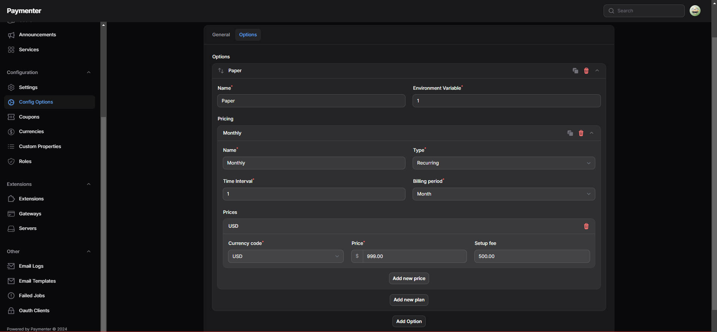Click the Add new price button

pos(409,279)
